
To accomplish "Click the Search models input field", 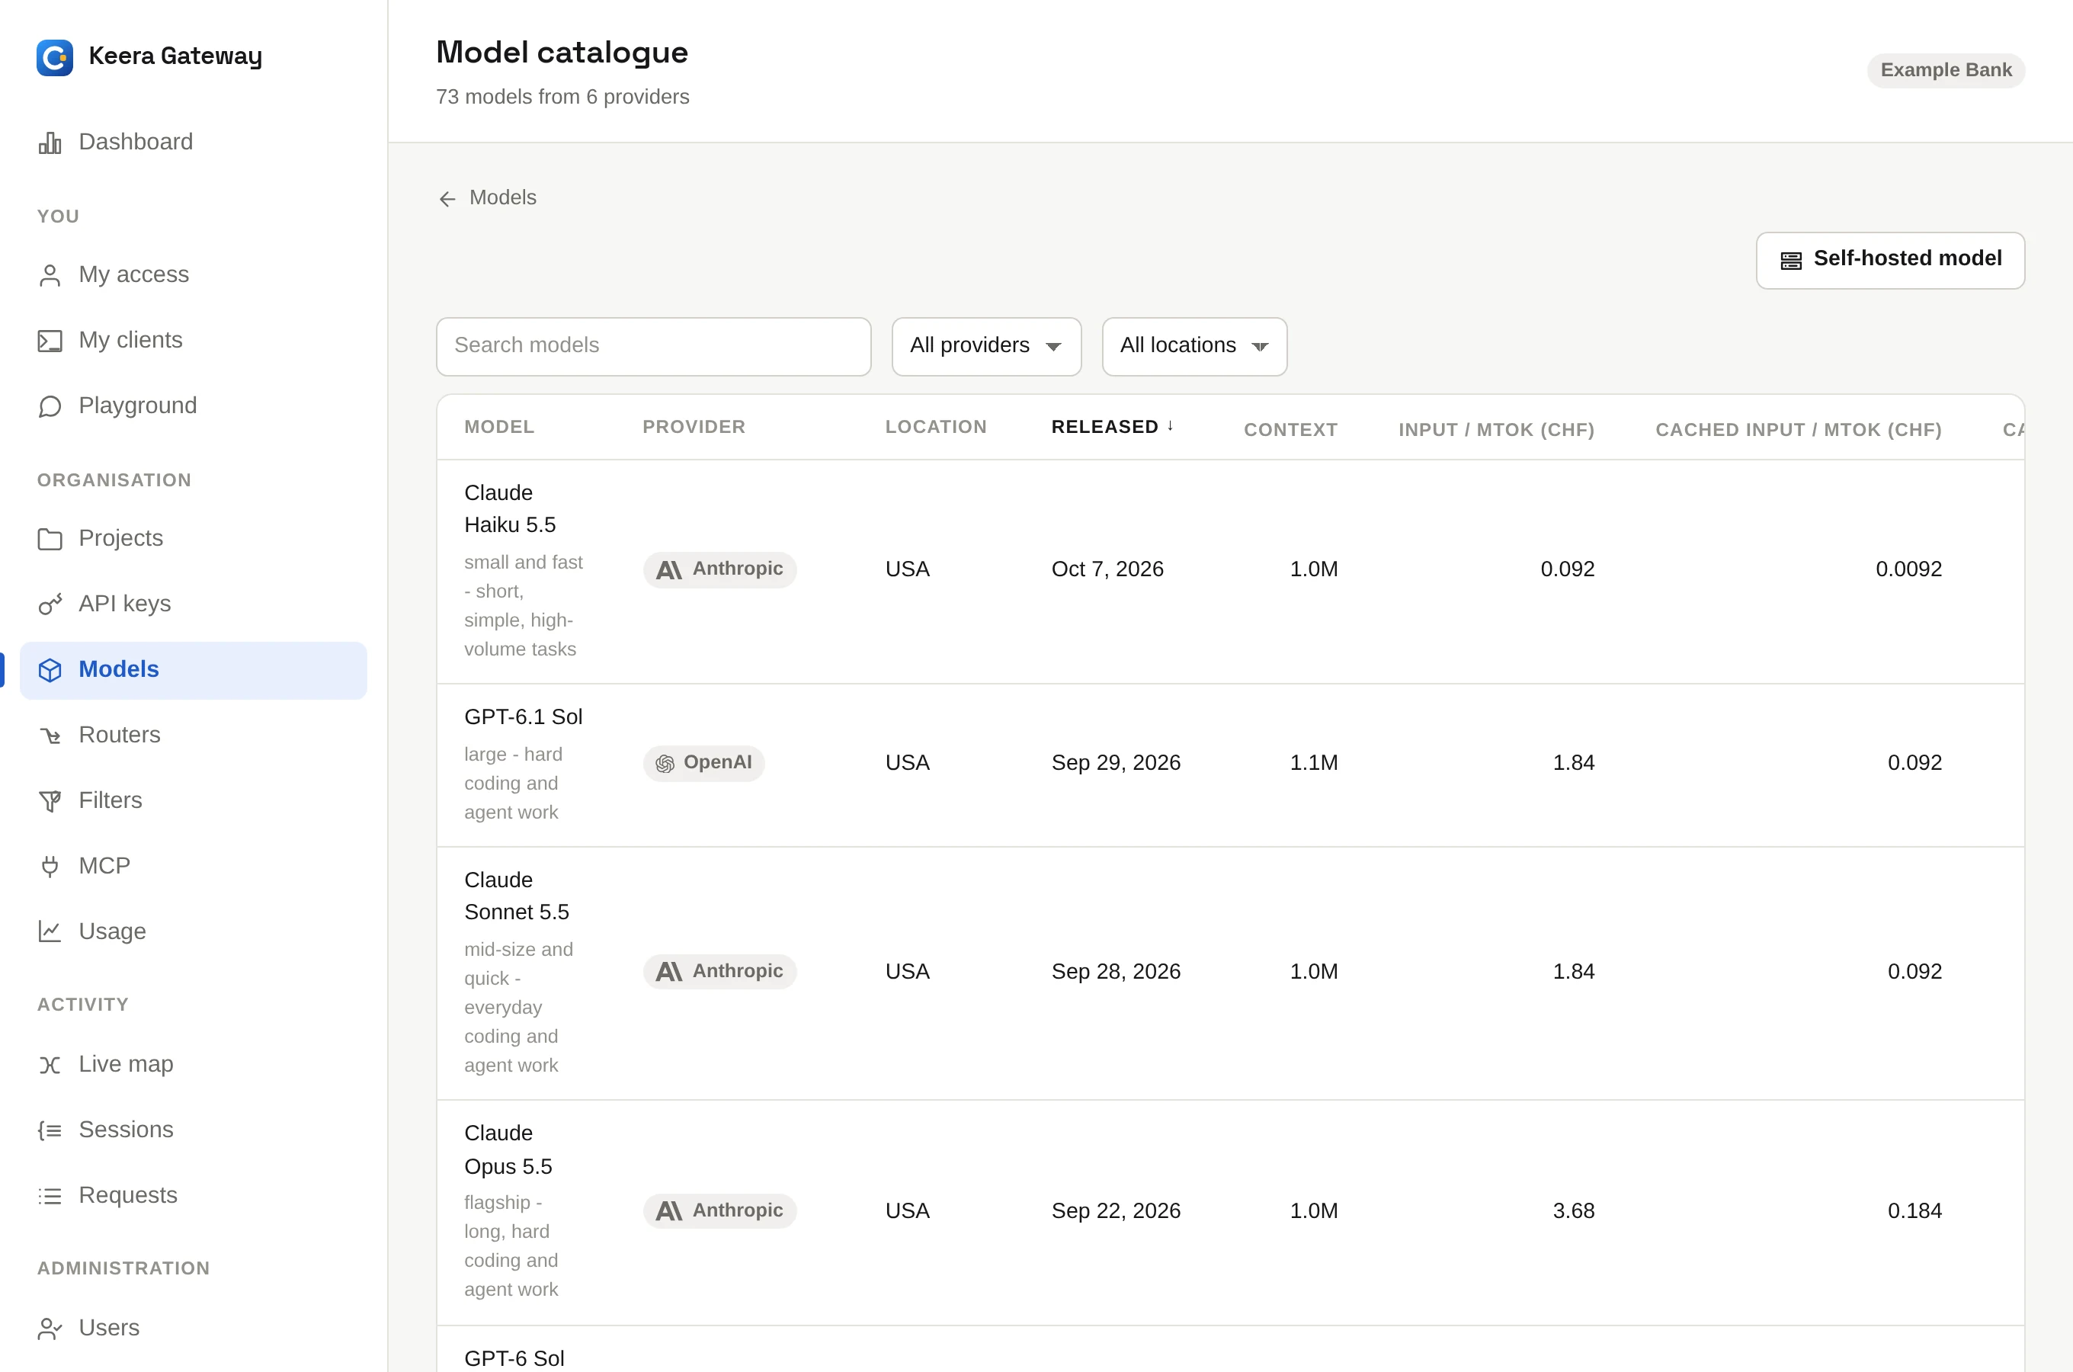I will tap(653, 347).
